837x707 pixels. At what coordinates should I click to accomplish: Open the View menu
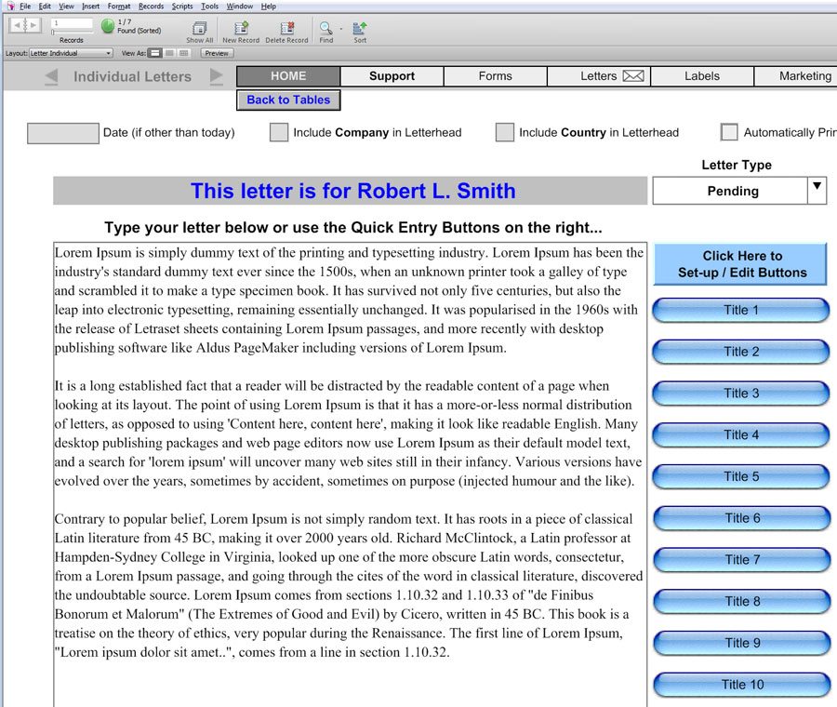(66, 7)
